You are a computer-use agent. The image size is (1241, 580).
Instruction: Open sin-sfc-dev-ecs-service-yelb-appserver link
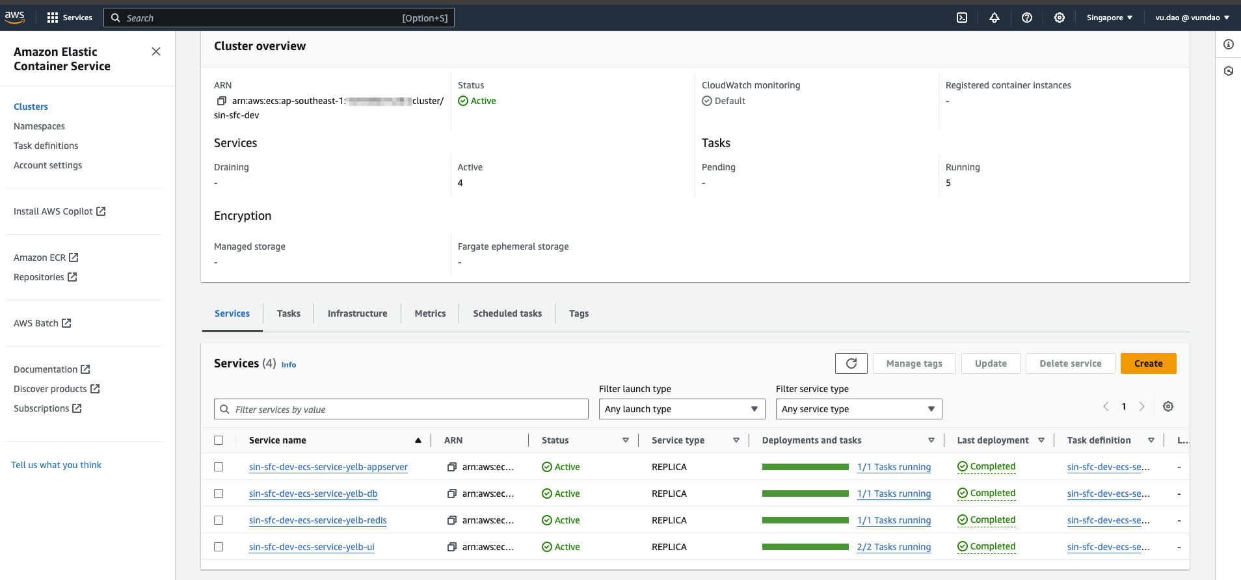328,467
